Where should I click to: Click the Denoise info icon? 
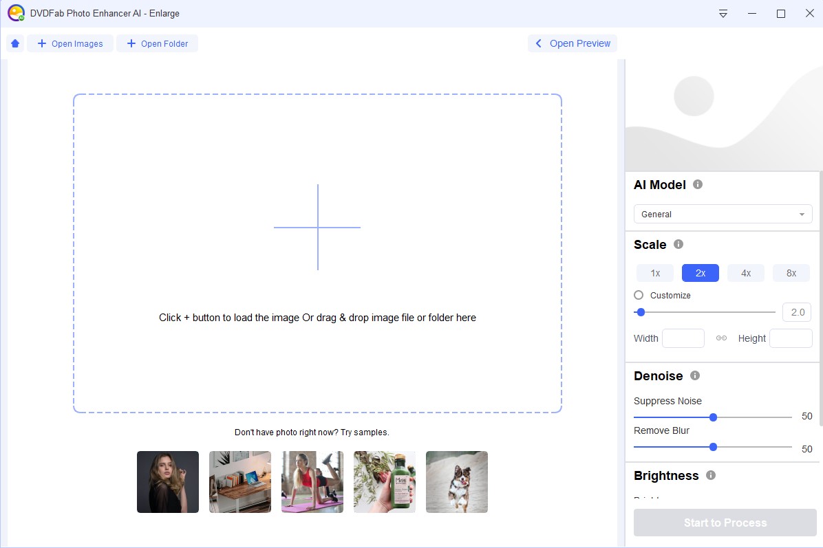coord(695,375)
